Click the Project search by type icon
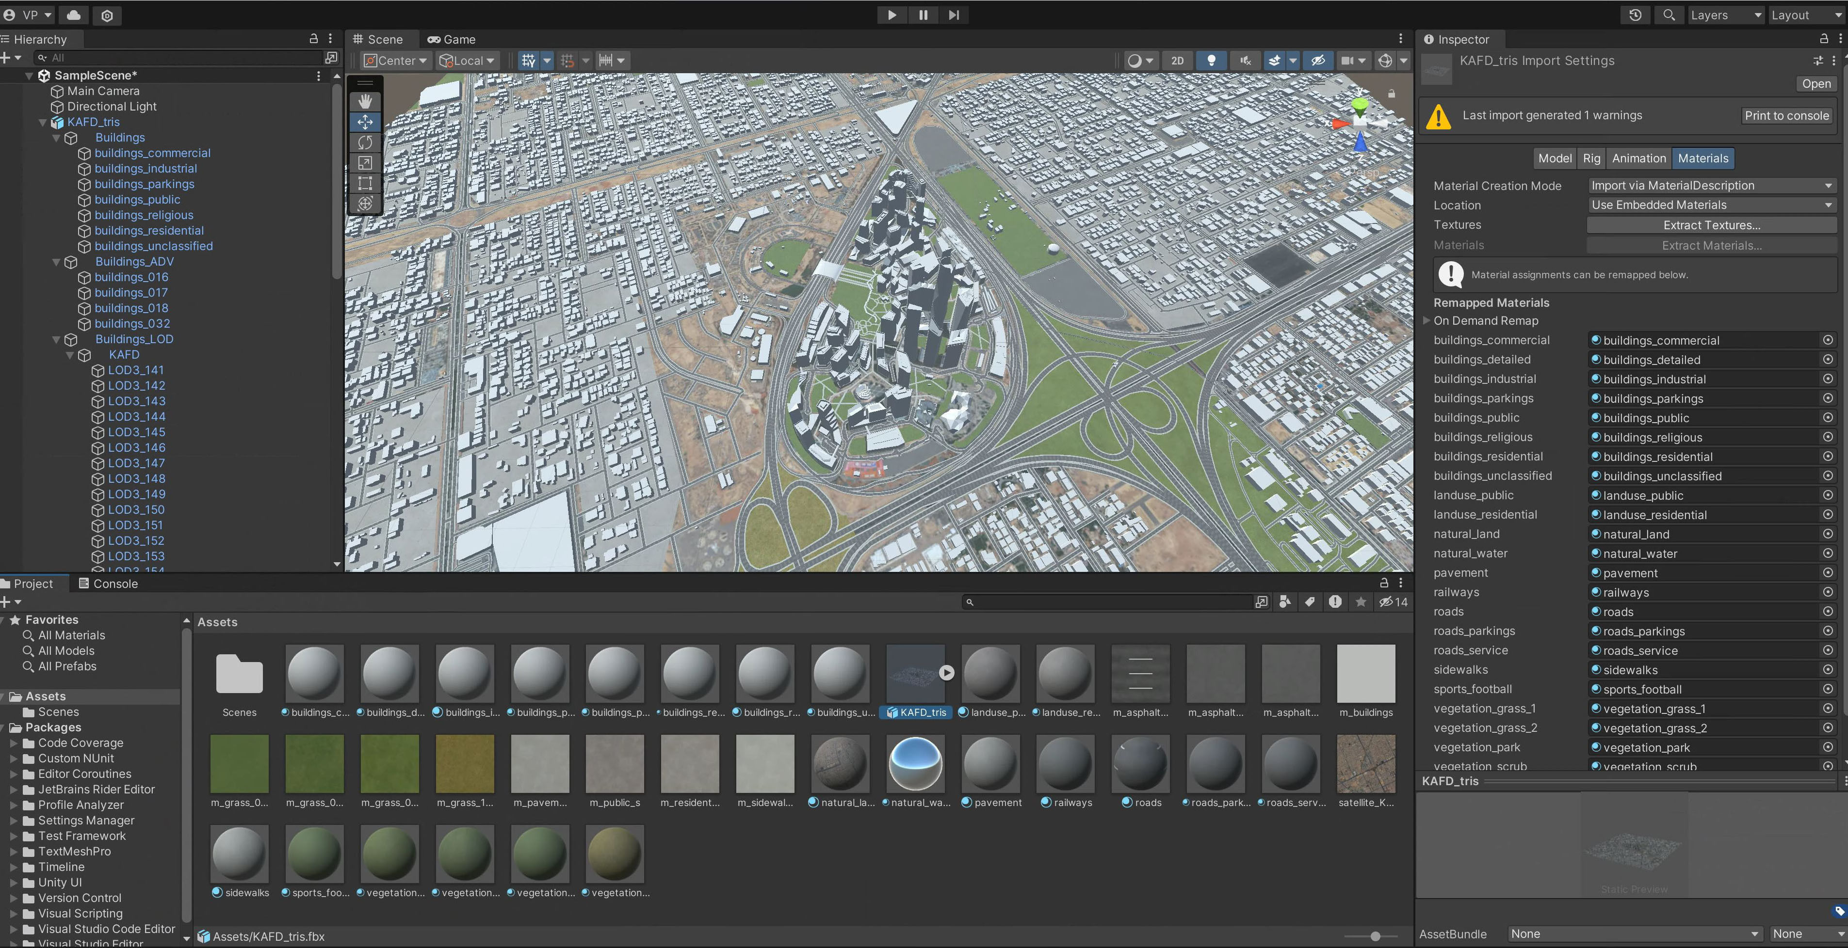This screenshot has width=1848, height=948. pos(1285,601)
